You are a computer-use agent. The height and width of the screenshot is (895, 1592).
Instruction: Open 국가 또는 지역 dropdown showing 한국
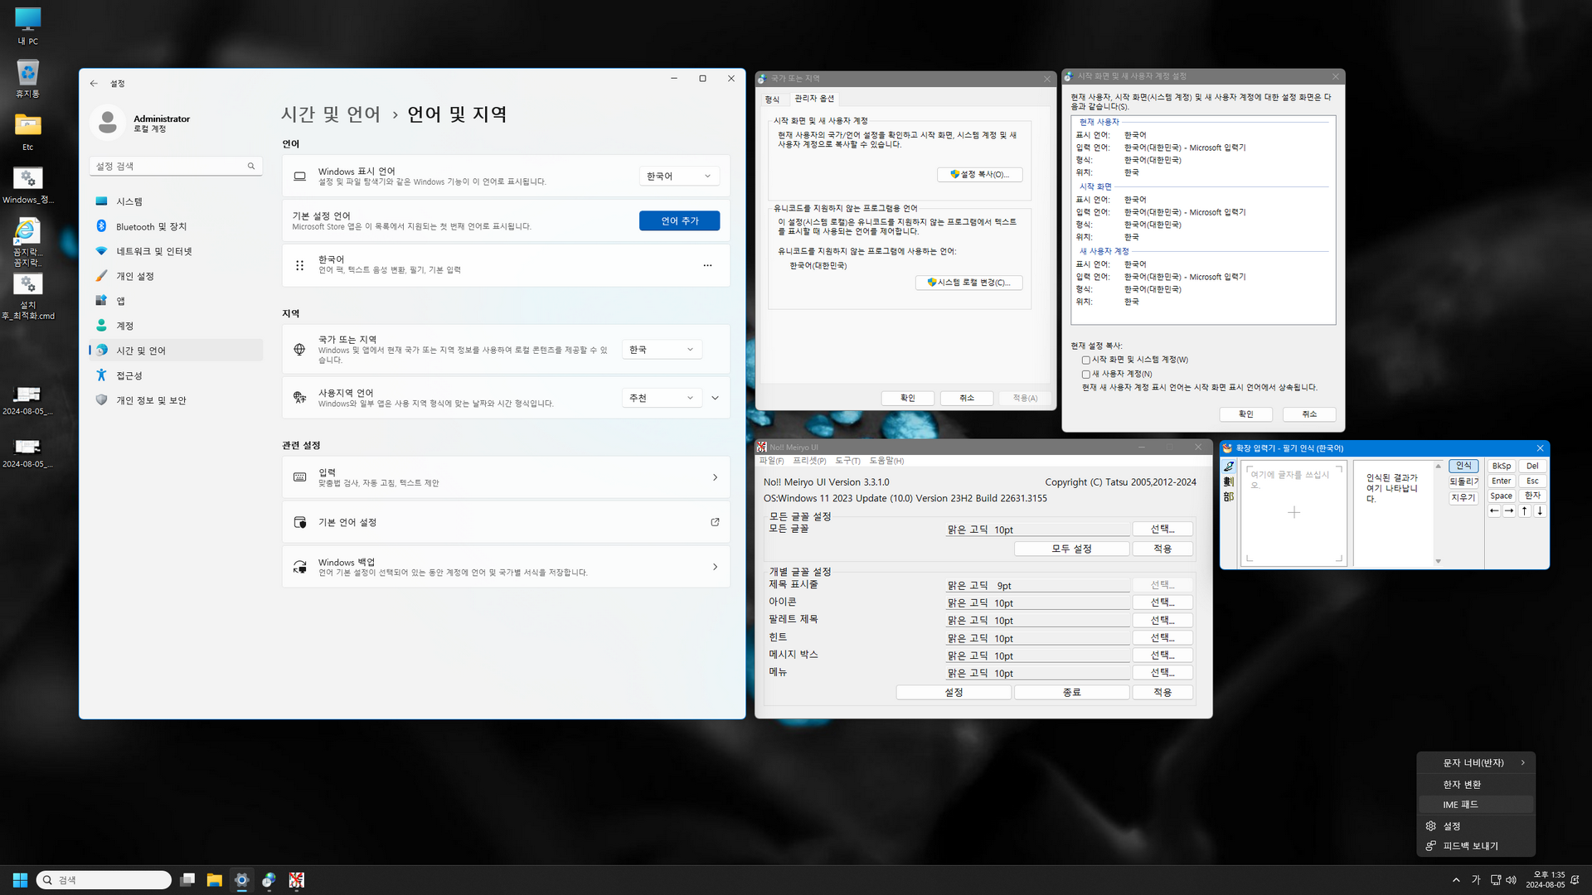click(662, 350)
